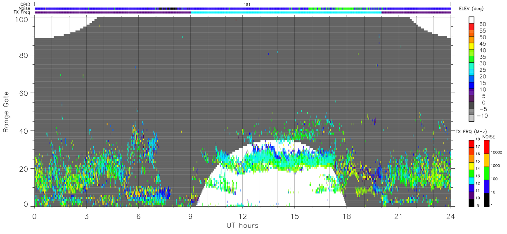Click the 'UT hours' x-axis title
The height and width of the screenshot is (234, 507).
pyautogui.click(x=242, y=225)
